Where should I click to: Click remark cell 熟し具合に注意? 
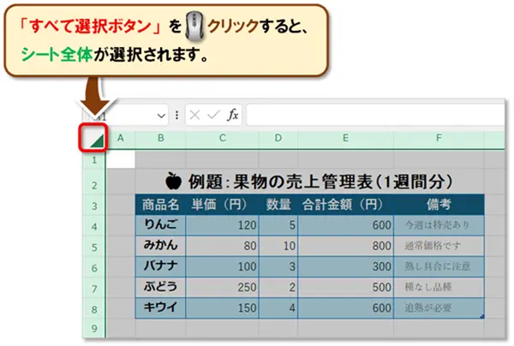439,266
